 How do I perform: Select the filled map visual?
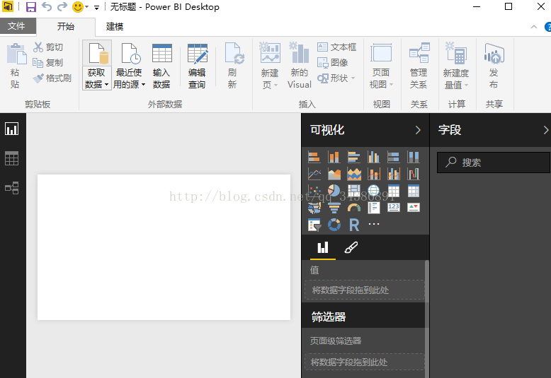click(314, 208)
